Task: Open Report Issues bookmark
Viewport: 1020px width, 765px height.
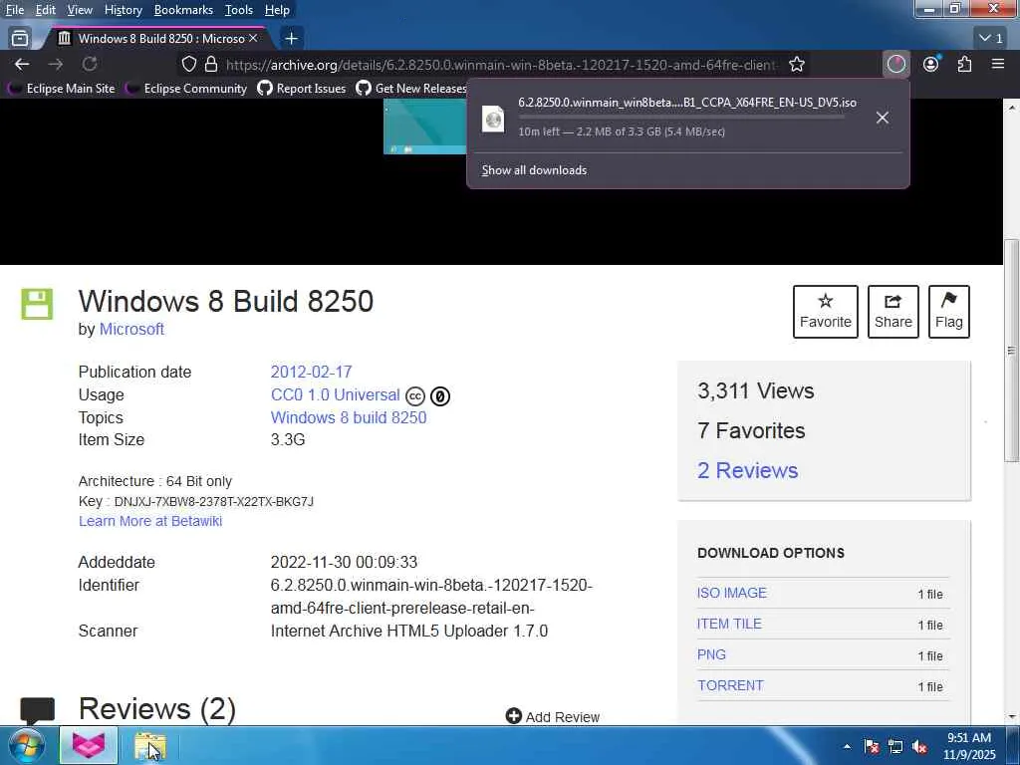Action: (302, 88)
